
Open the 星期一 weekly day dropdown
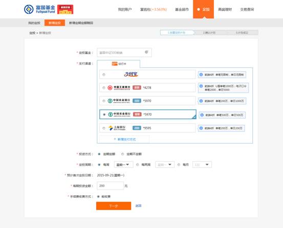coord(124,165)
